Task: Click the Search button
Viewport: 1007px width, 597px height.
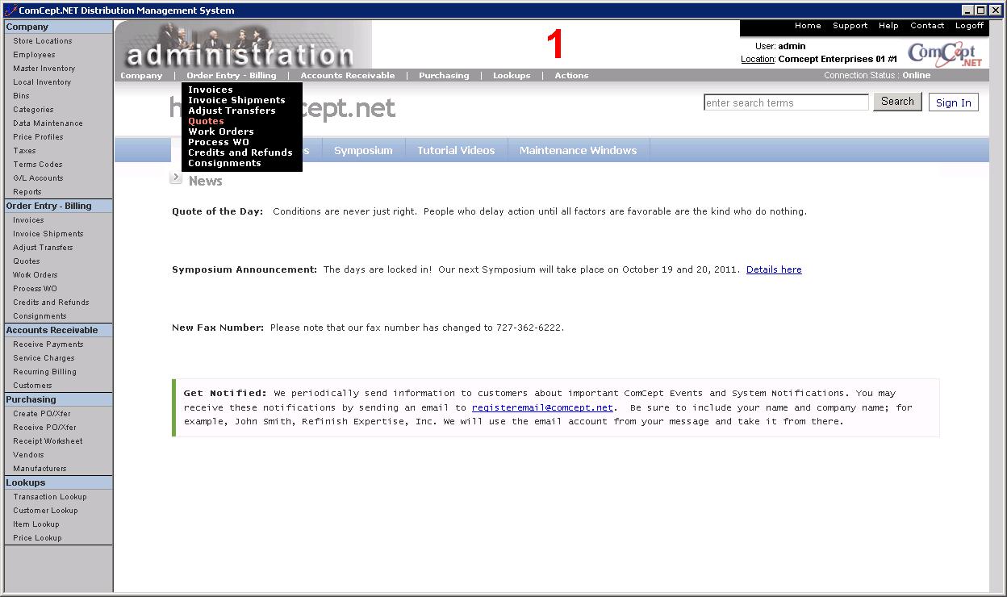Action: pyautogui.click(x=896, y=102)
